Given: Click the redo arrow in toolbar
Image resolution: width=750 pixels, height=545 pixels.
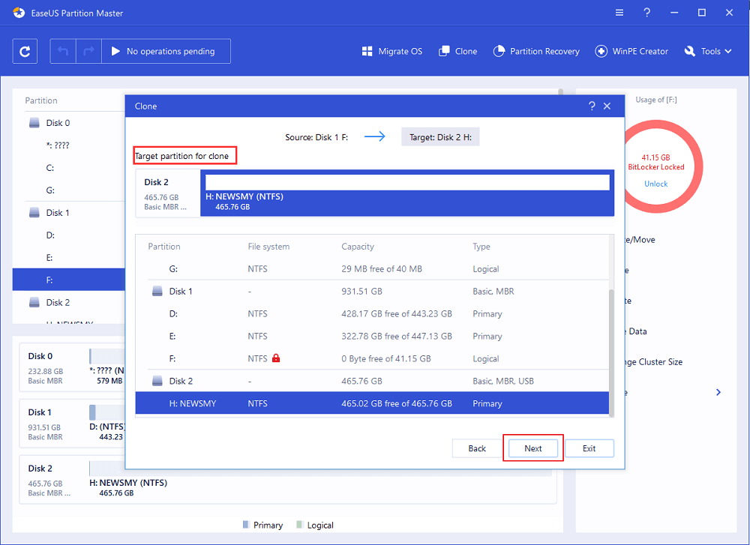Looking at the screenshot, I should click(88, 51).
